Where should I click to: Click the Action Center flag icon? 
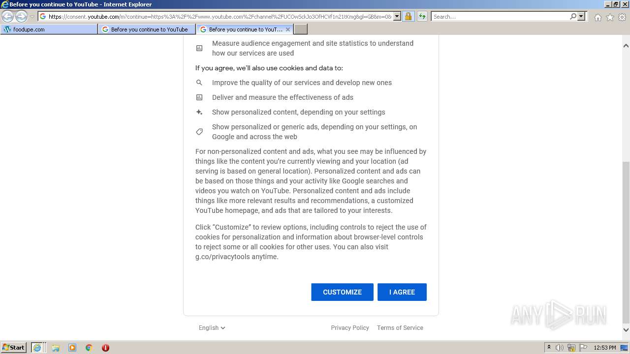pyautogui.click(x=583, y=348)
